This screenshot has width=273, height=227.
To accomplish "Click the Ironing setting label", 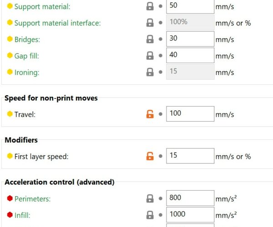I will coord(27,73).
